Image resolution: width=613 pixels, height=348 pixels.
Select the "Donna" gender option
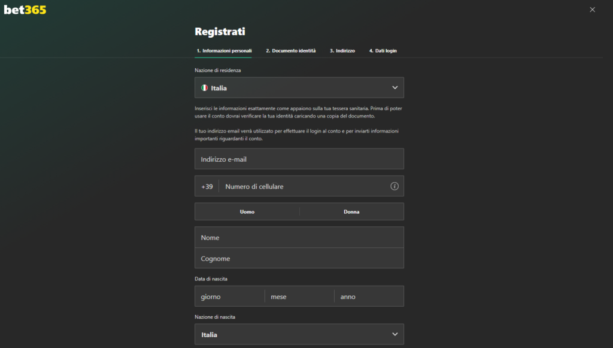(351, 211)
